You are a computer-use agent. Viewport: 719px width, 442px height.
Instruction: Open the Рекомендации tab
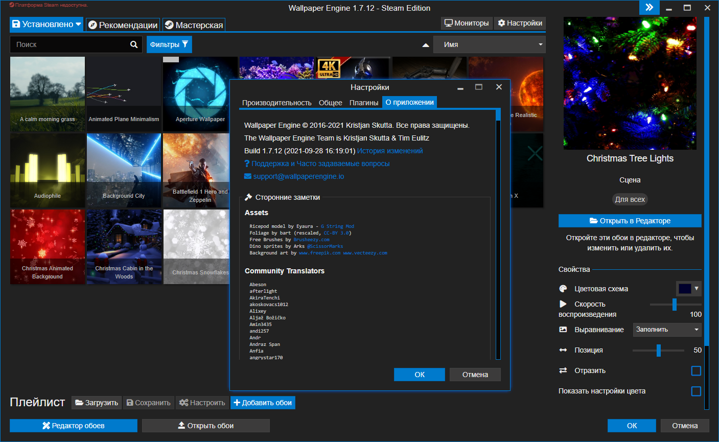123,25
